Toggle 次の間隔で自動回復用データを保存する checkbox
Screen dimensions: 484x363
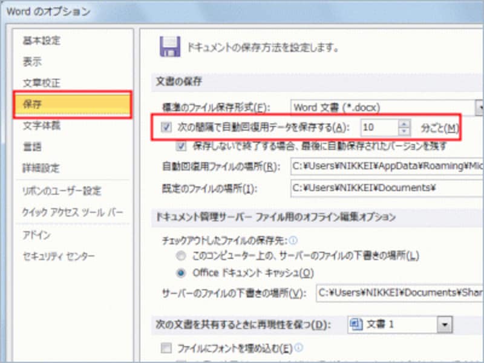166,128
